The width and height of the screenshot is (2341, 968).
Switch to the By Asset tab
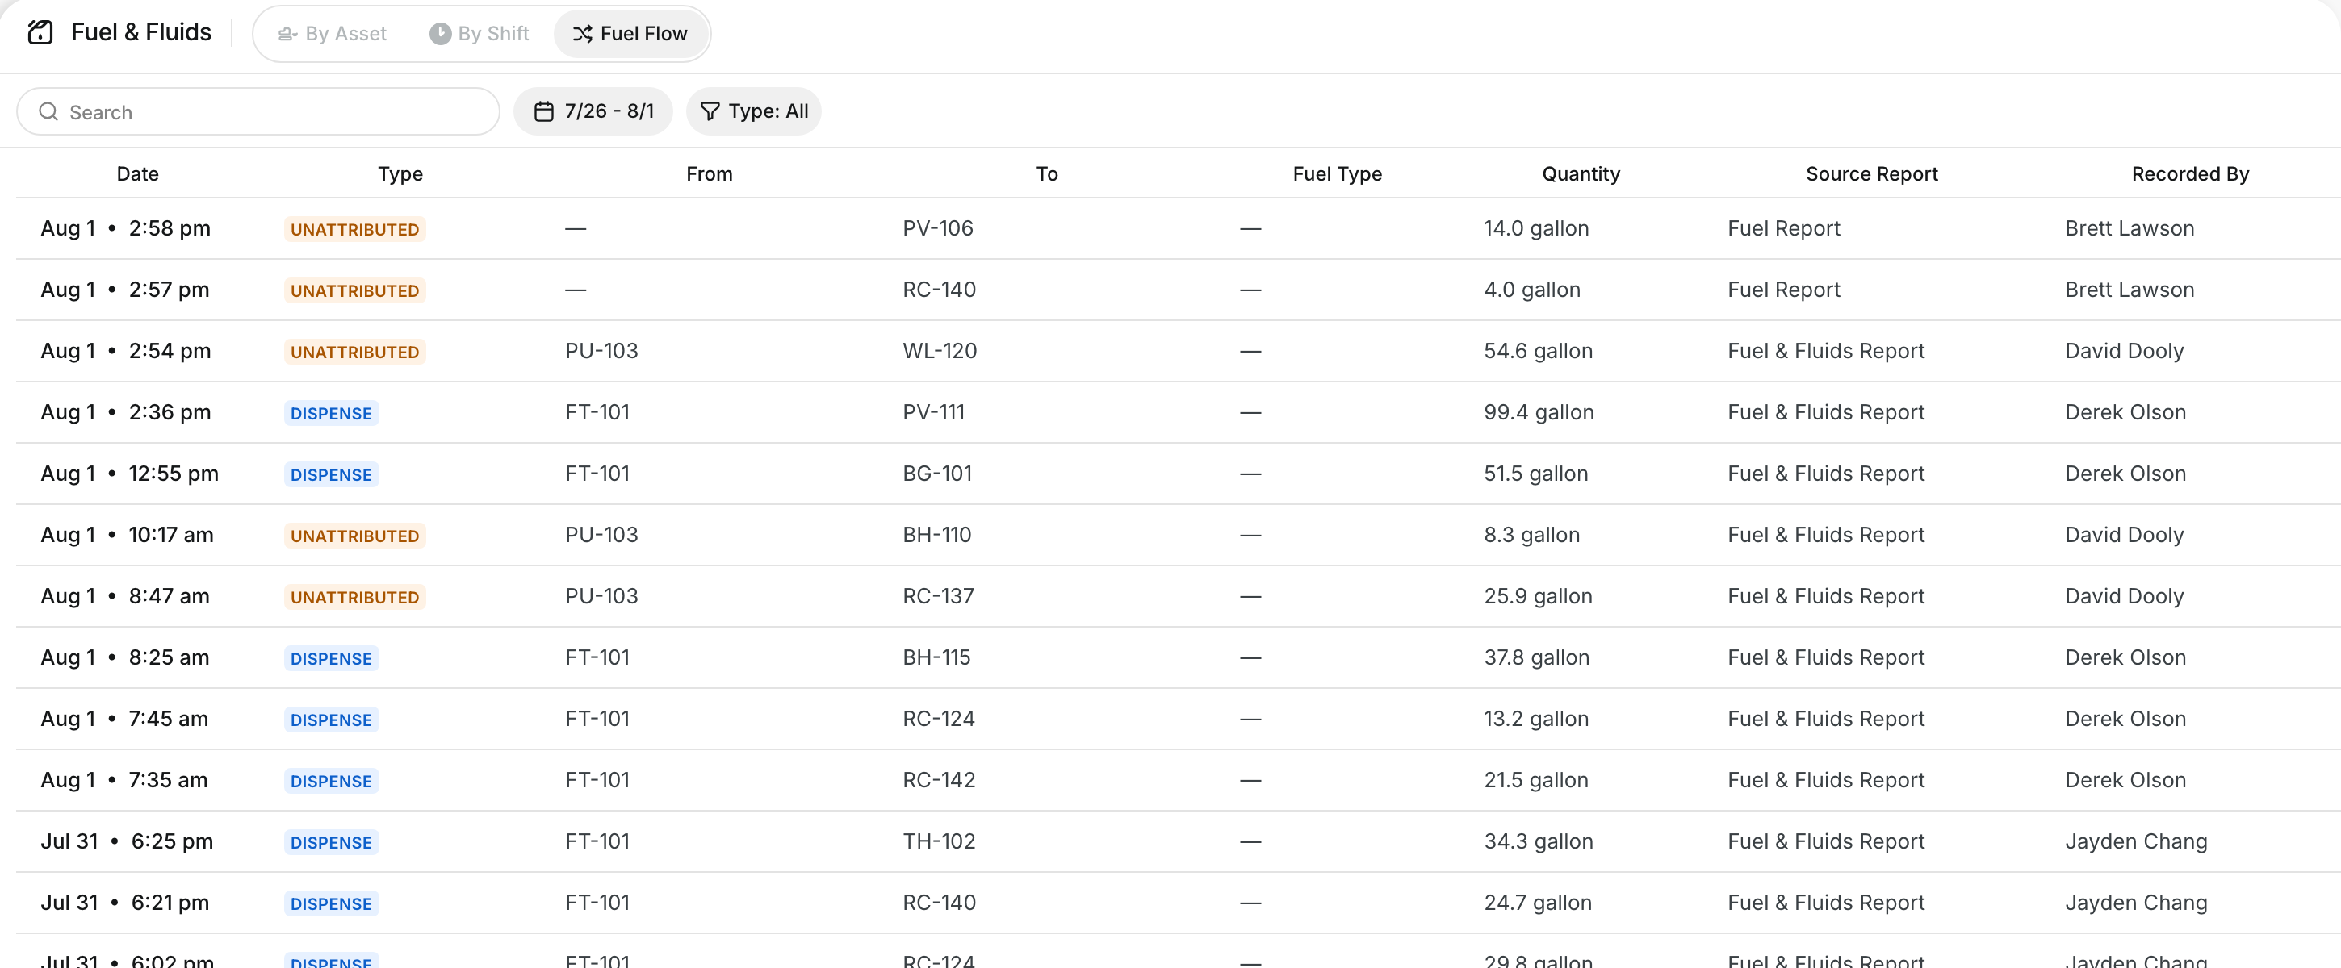point(333,34)
